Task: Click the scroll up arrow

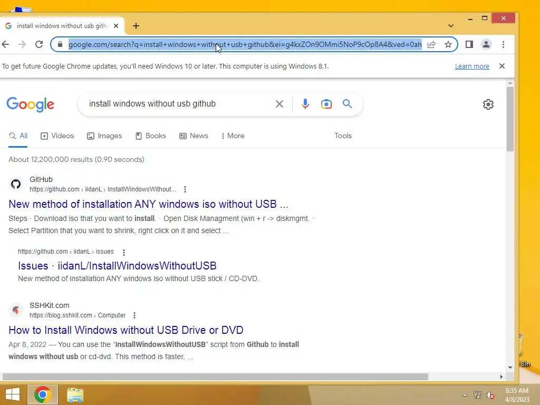Action: 510,83
